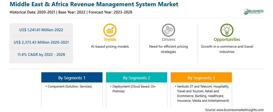Click the Drivers heading
The image size is (273, 112).
(168, 39)
